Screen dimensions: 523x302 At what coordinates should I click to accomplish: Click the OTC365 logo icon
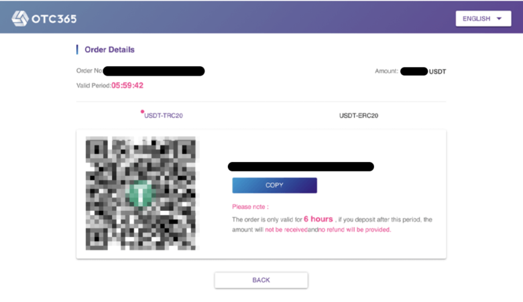(x=20, y=18)
